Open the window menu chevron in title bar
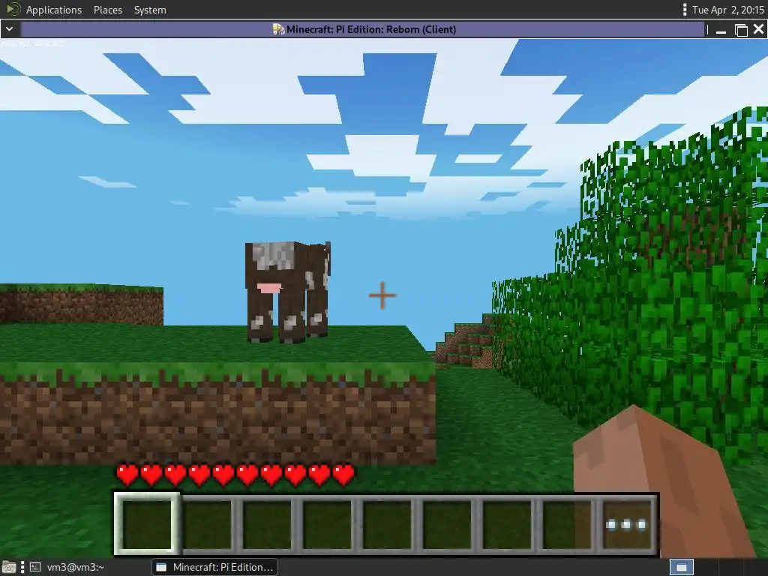Screen dimensions: 768x576 point(9,29)
